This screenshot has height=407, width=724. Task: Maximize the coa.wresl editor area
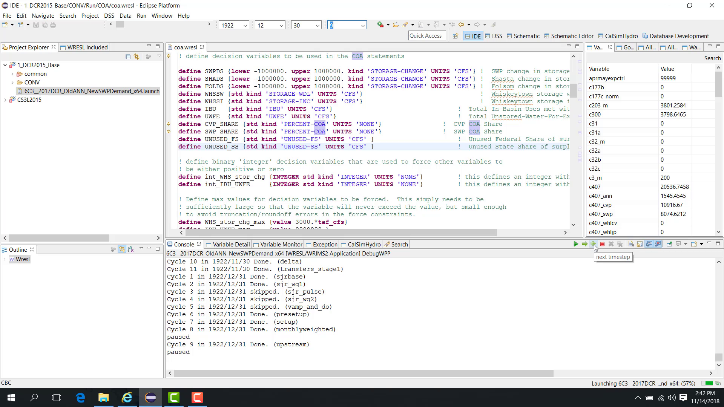click(x=577, y=46)
